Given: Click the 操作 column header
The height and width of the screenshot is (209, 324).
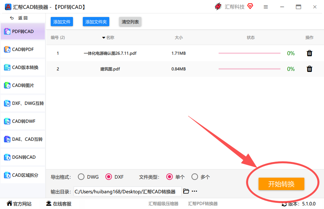Looking at the screenshot, I should pos(309,38).
